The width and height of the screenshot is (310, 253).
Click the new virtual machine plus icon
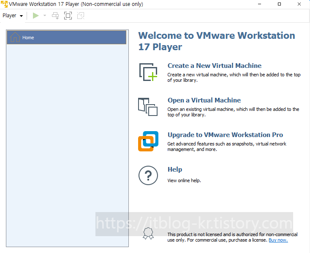[148, 72]
